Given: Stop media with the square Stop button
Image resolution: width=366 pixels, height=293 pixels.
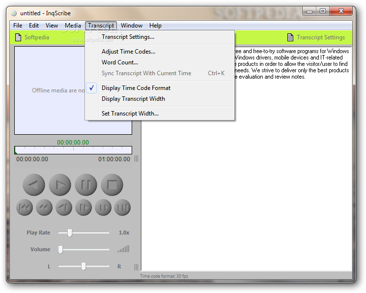Looking at the screenshot, I should click(x=112, y=185).
